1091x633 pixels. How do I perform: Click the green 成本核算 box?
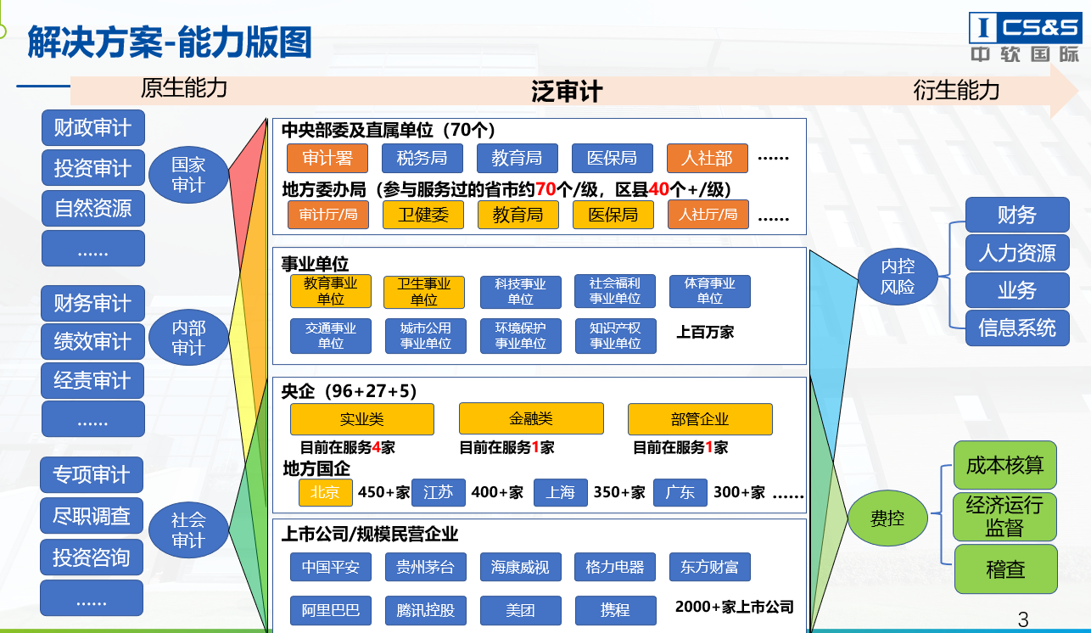click(x=1005, y=466)
